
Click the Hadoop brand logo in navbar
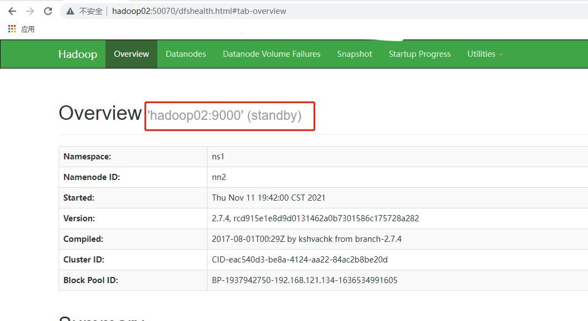[78, 54]
